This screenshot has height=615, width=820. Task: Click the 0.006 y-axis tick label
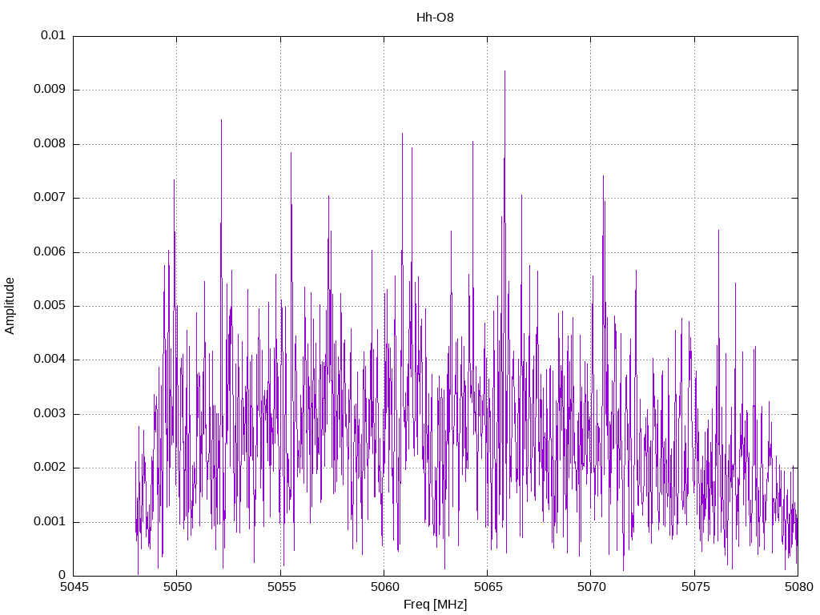pyautogui.click(x=49, y=251)
